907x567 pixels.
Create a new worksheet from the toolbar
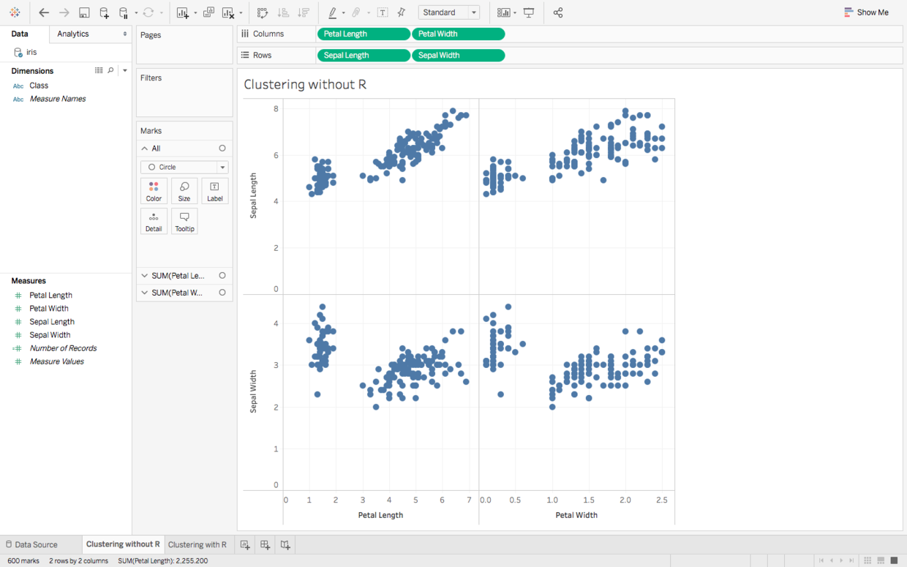tap(183, 12)
